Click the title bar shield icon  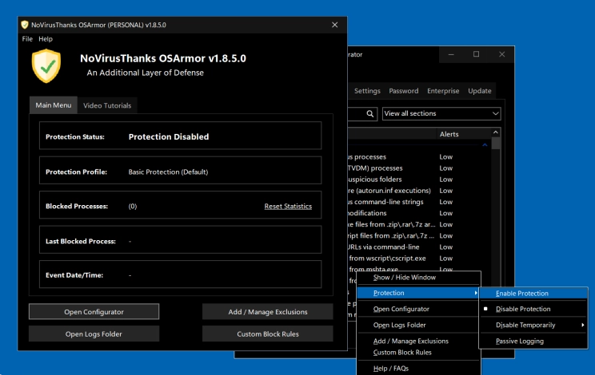click(25, 25)
